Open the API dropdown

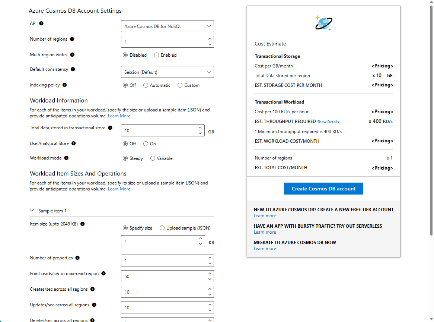click(167, 26)
